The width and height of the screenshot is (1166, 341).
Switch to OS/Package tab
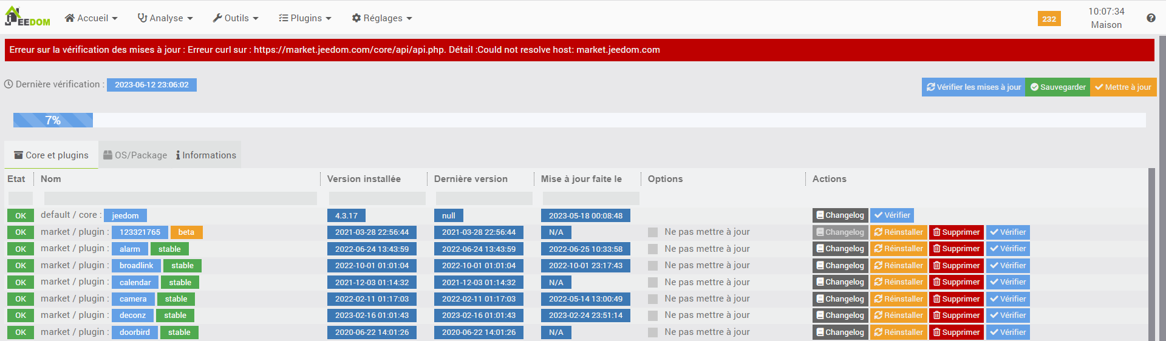tap(135, 155)
